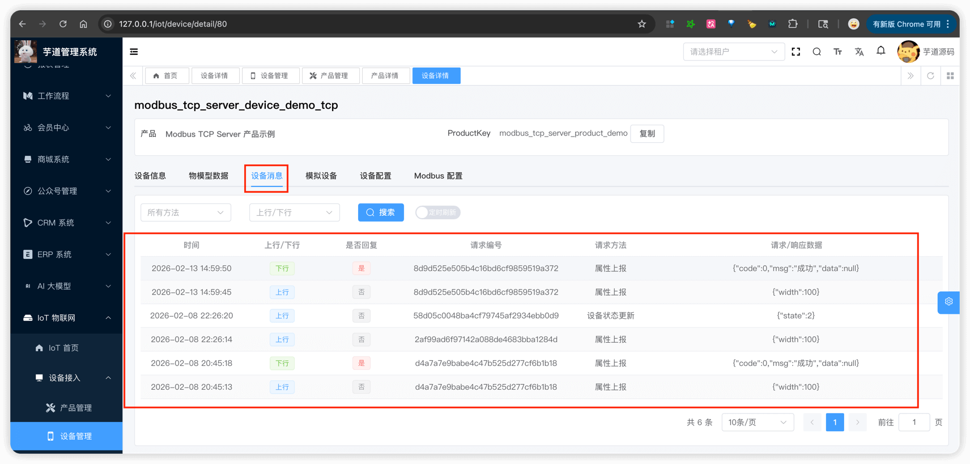
Task: Open the search icon in header
Action: (816, 52)
